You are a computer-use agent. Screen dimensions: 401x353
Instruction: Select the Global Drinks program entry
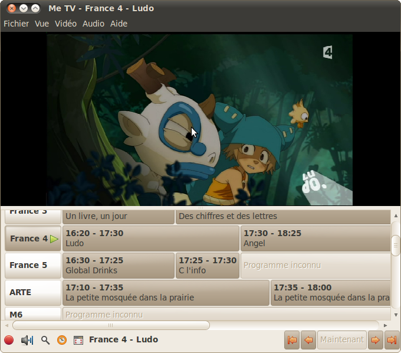[119, 266]
